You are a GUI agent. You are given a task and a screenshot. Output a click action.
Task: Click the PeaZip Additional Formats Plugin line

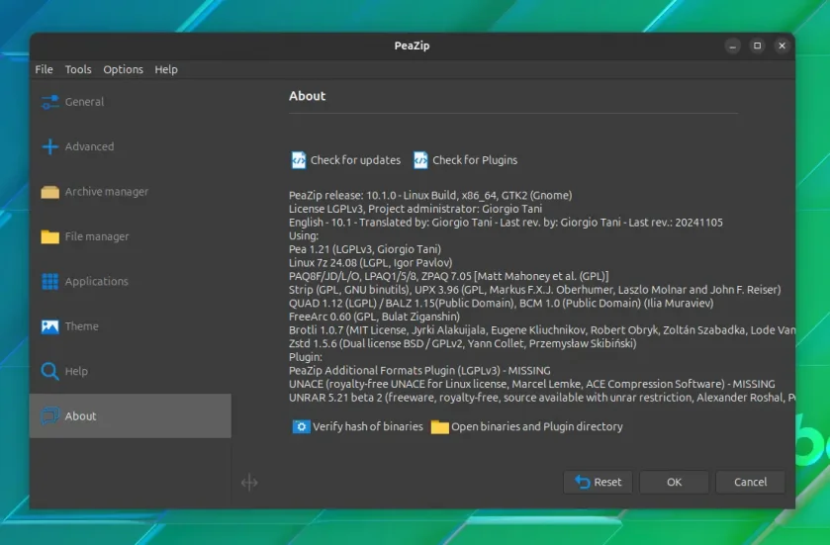click(419, 371)
